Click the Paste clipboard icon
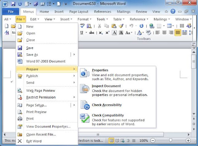The image size is (198, 146). [x=114, y=26]
